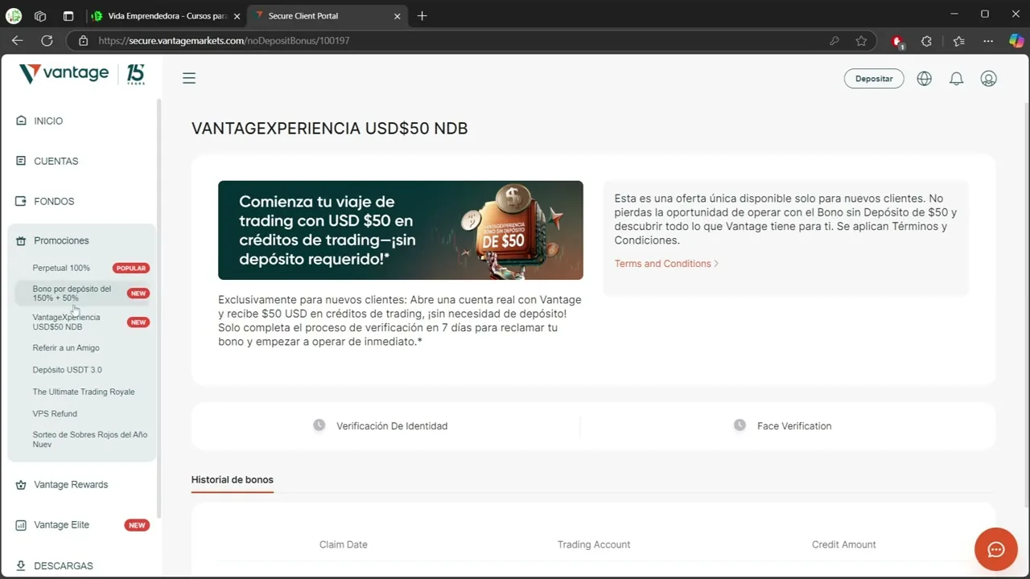Viewport: 1030px width, 579px height.
Task: Open the browser profile avatar
Action: click(x=14, y=15)
